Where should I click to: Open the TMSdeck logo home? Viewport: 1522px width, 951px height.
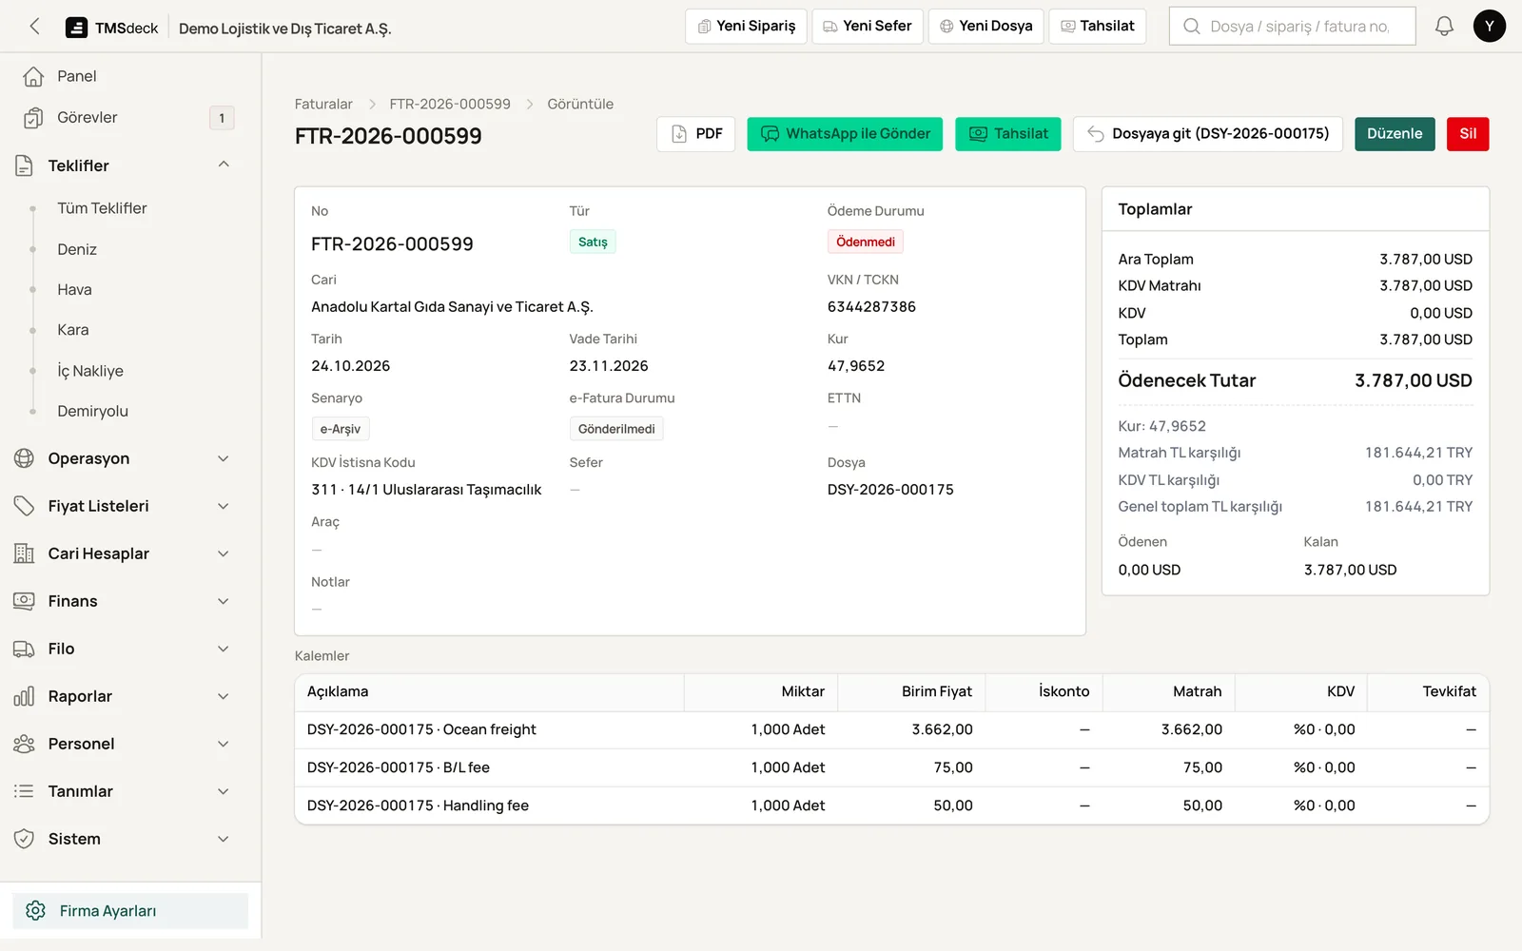[x=111, y=28]
